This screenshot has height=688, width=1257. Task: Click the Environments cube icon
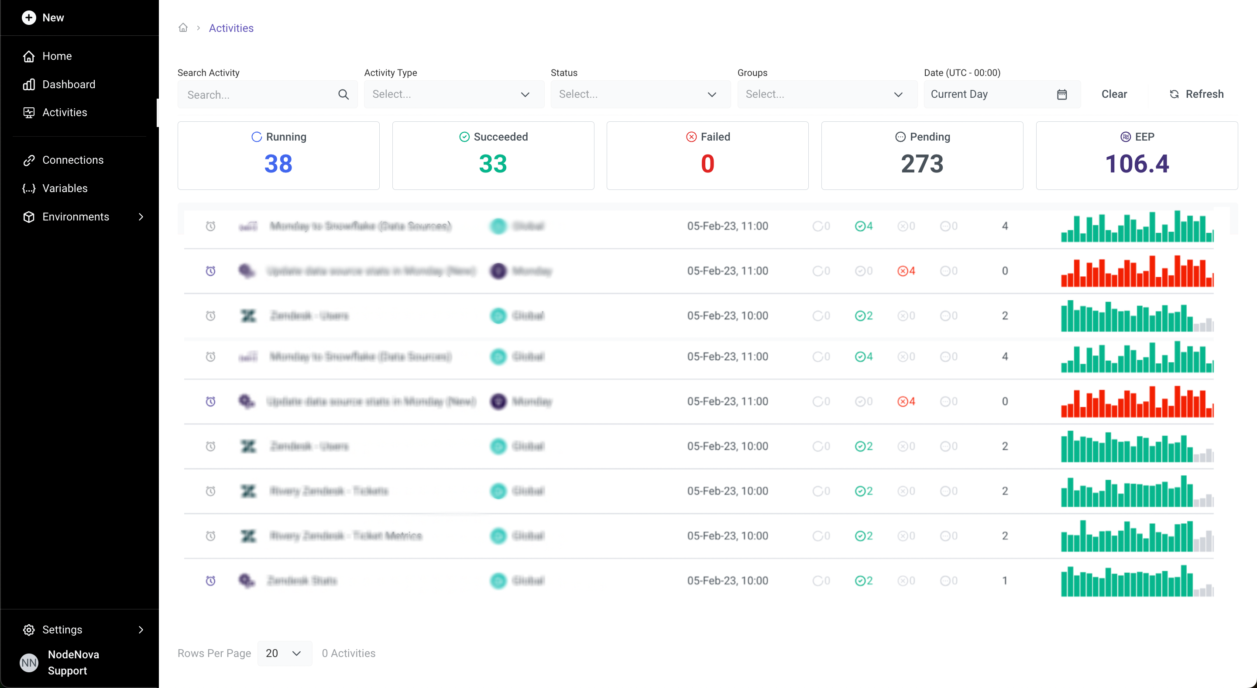point(29,217)
